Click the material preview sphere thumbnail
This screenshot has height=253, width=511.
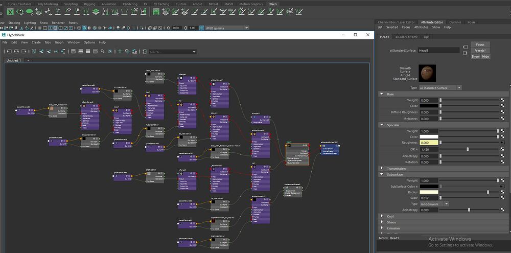(427, 73)
